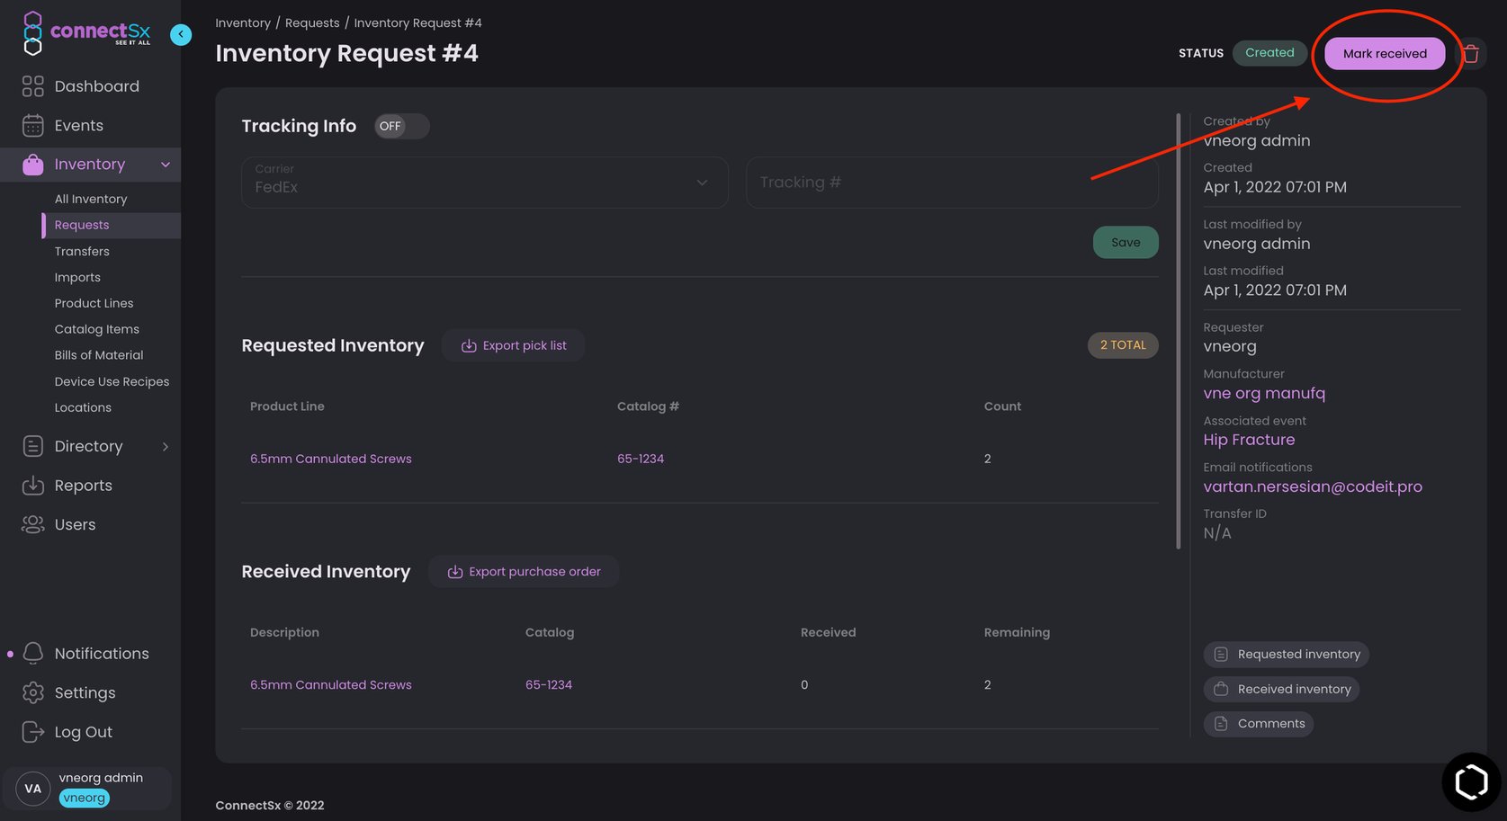Open the Users panel icon

tap(32, 523)
